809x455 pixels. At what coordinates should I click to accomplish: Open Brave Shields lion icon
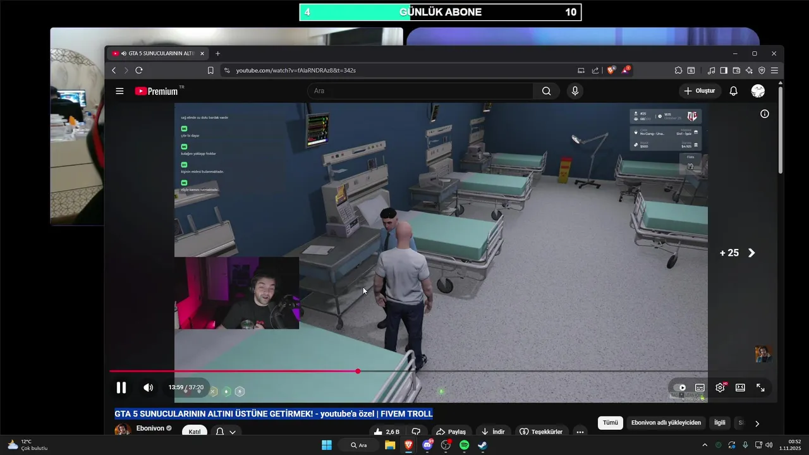pyautogui.click(x=611, y=70)
